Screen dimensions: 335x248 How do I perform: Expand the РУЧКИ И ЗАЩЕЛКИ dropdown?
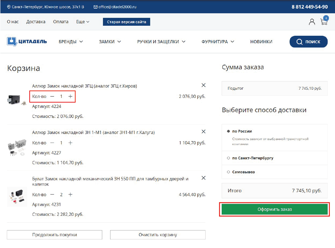[161, 42]
